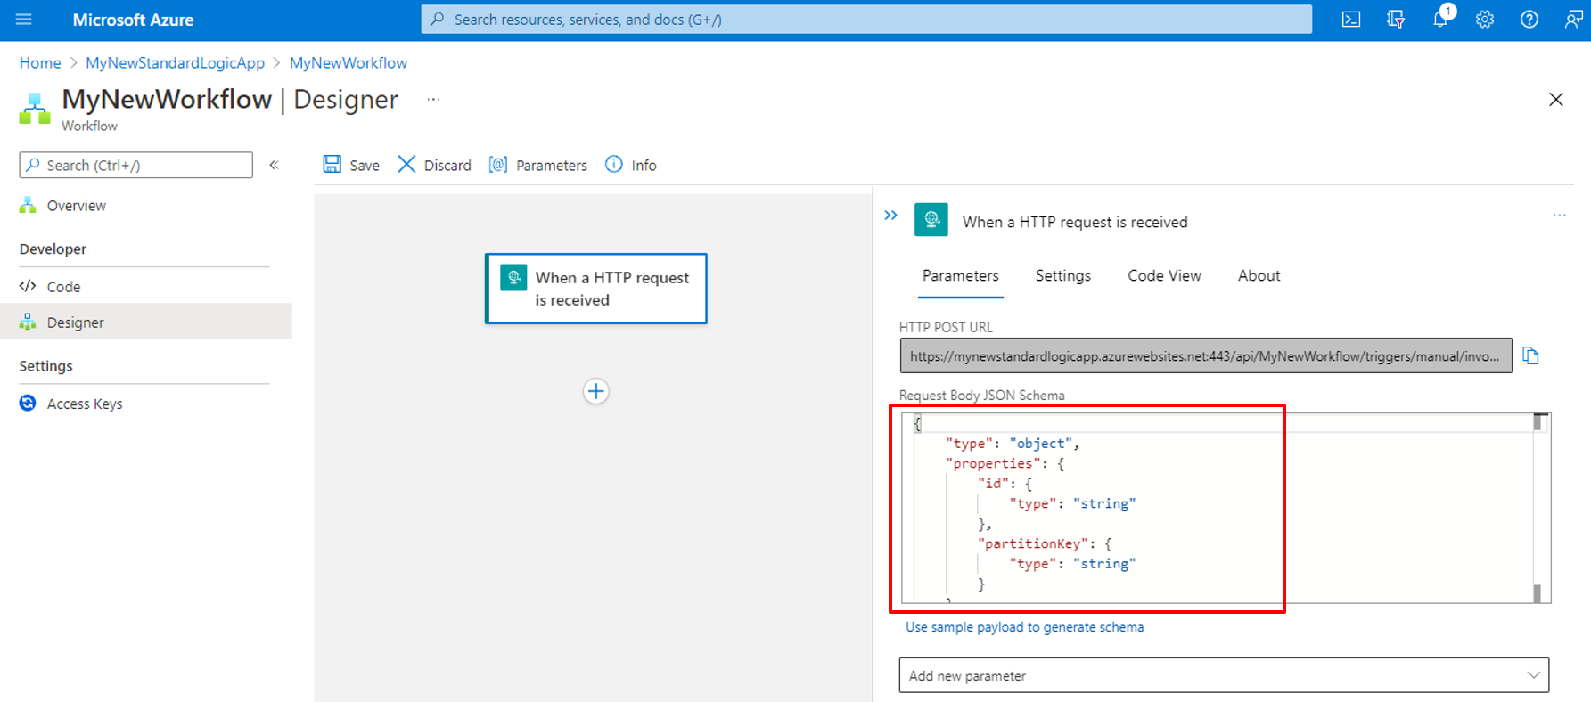The height and width of the screenshot is (702, 1591).
Task: View notifications bell in the header
Action: coord(1440,20)
